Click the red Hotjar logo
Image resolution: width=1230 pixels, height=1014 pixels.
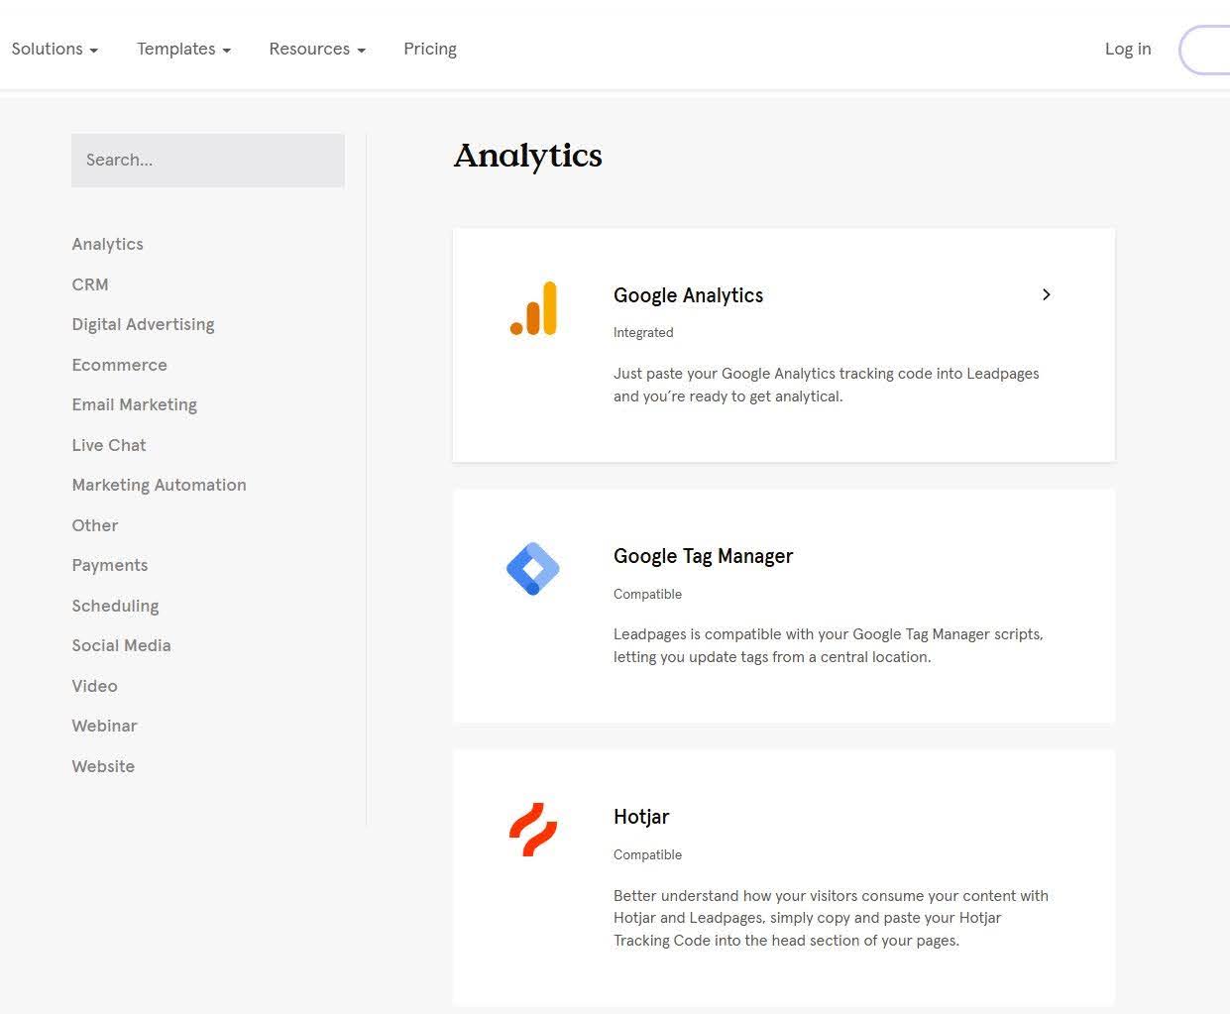coord(533,830)
